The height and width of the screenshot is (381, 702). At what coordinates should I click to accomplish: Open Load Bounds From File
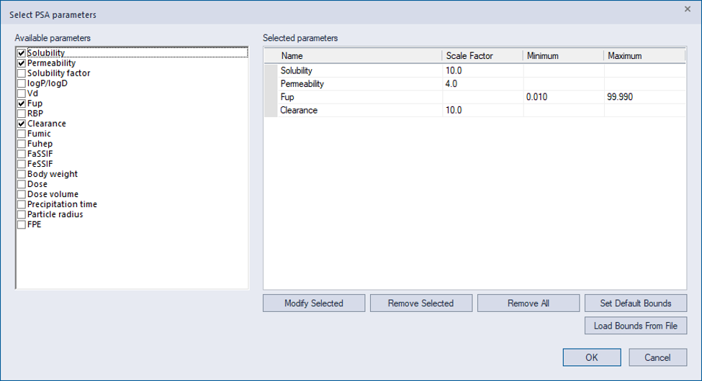click(x=636, y=326)
